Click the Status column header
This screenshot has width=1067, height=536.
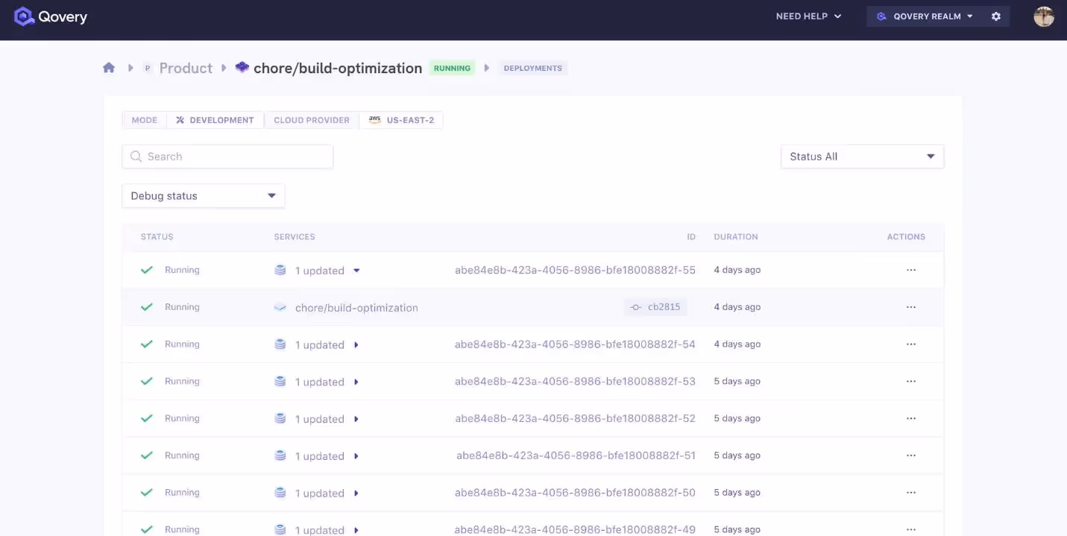[x=157, y=237]
